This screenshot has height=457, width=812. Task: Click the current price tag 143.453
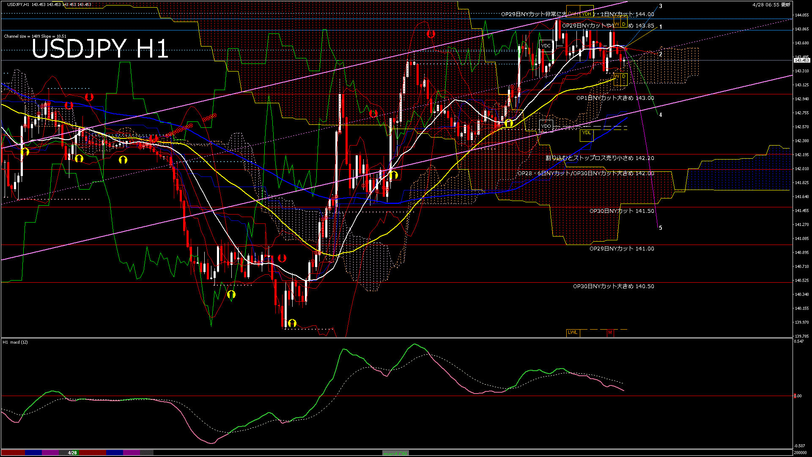tap(801, 61)
